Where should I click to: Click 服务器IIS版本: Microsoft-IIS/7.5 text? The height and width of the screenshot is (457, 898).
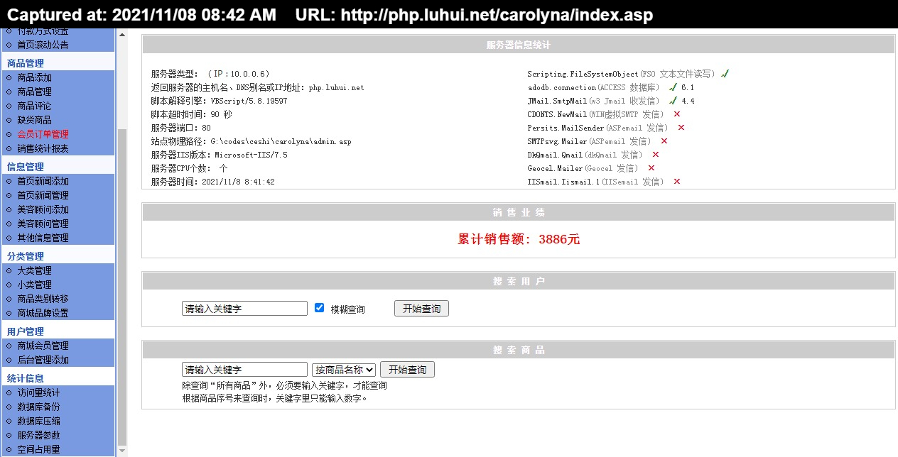pyautogui.click(x=220, y=155)
